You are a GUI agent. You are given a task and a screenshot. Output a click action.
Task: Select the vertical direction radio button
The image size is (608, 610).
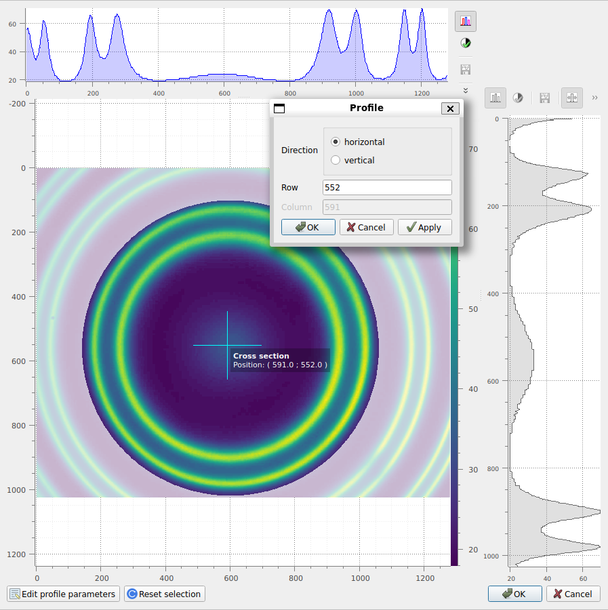point(336,160)
